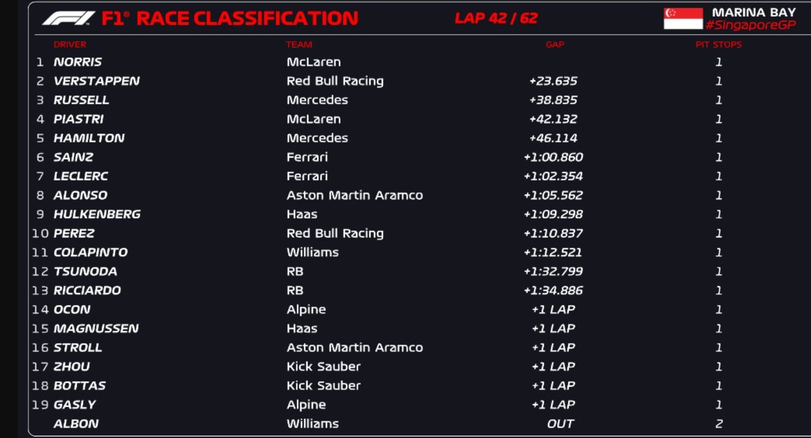Image resolution: width=811 pixels, height=438 pixels.
Task: Select the PIT STOPS column header
Action: click(718, 44)
